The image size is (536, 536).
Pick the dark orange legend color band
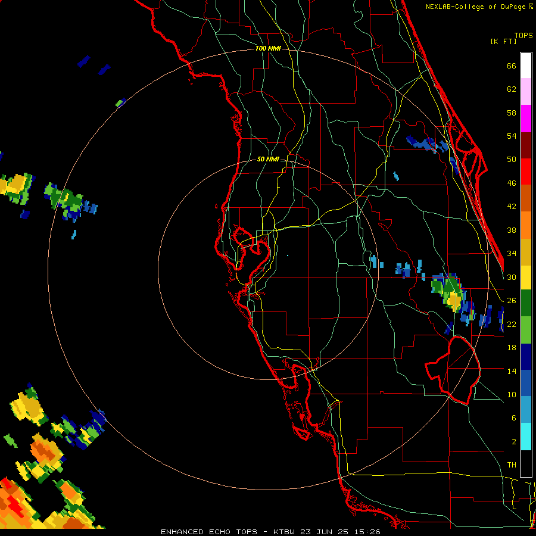click(x=526, y=198)
